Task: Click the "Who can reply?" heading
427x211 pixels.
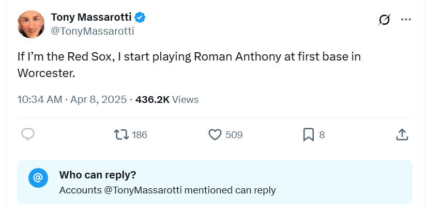Action: pos(98,175)
